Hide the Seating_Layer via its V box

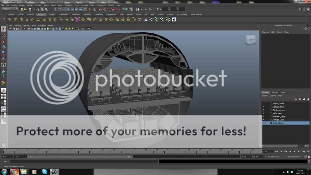click(264, 123)
